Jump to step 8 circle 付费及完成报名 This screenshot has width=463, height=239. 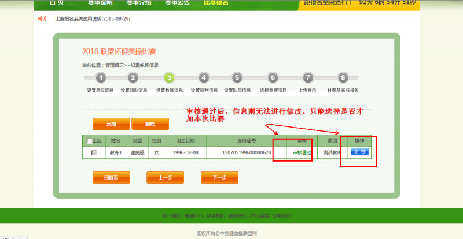343,78
